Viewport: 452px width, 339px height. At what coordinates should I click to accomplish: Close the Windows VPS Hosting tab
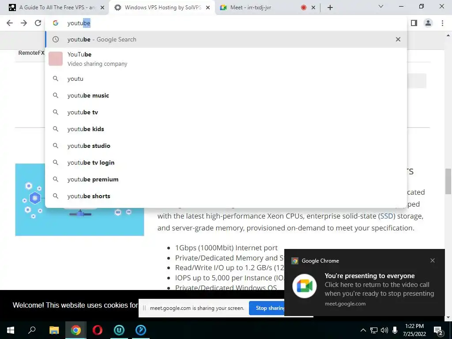208,8
